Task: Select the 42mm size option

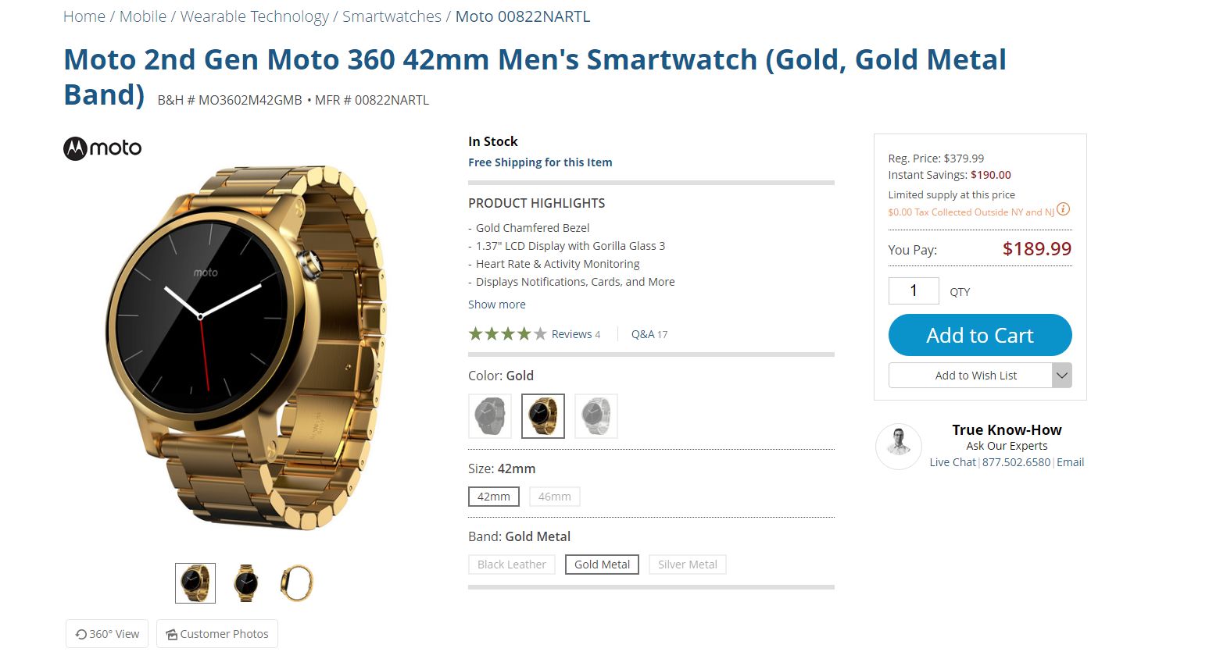Action: click(x=494, y=497)
